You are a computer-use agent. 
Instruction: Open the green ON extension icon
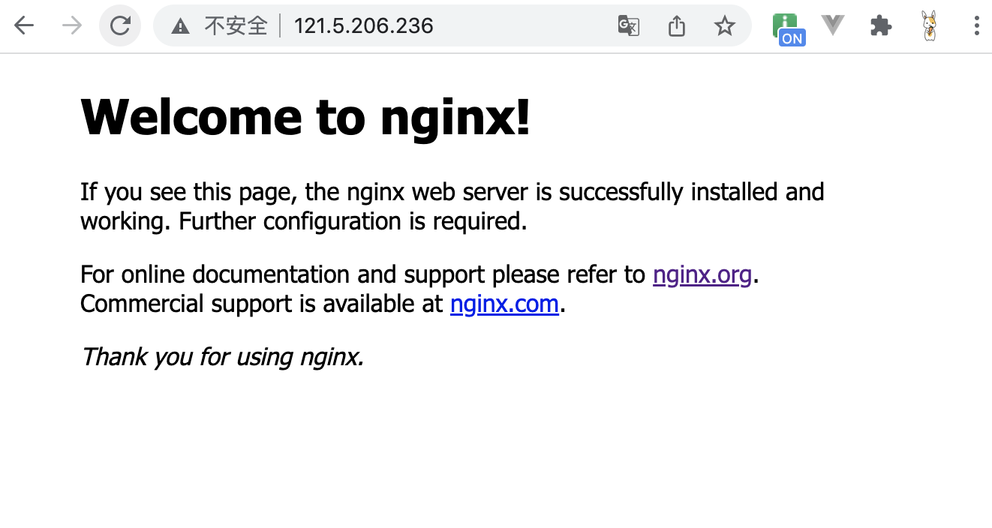[x=789, y=28]
